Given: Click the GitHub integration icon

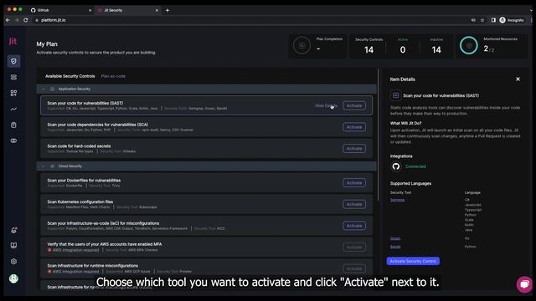Looking at the screenshot, I should [x=396, y=166].
